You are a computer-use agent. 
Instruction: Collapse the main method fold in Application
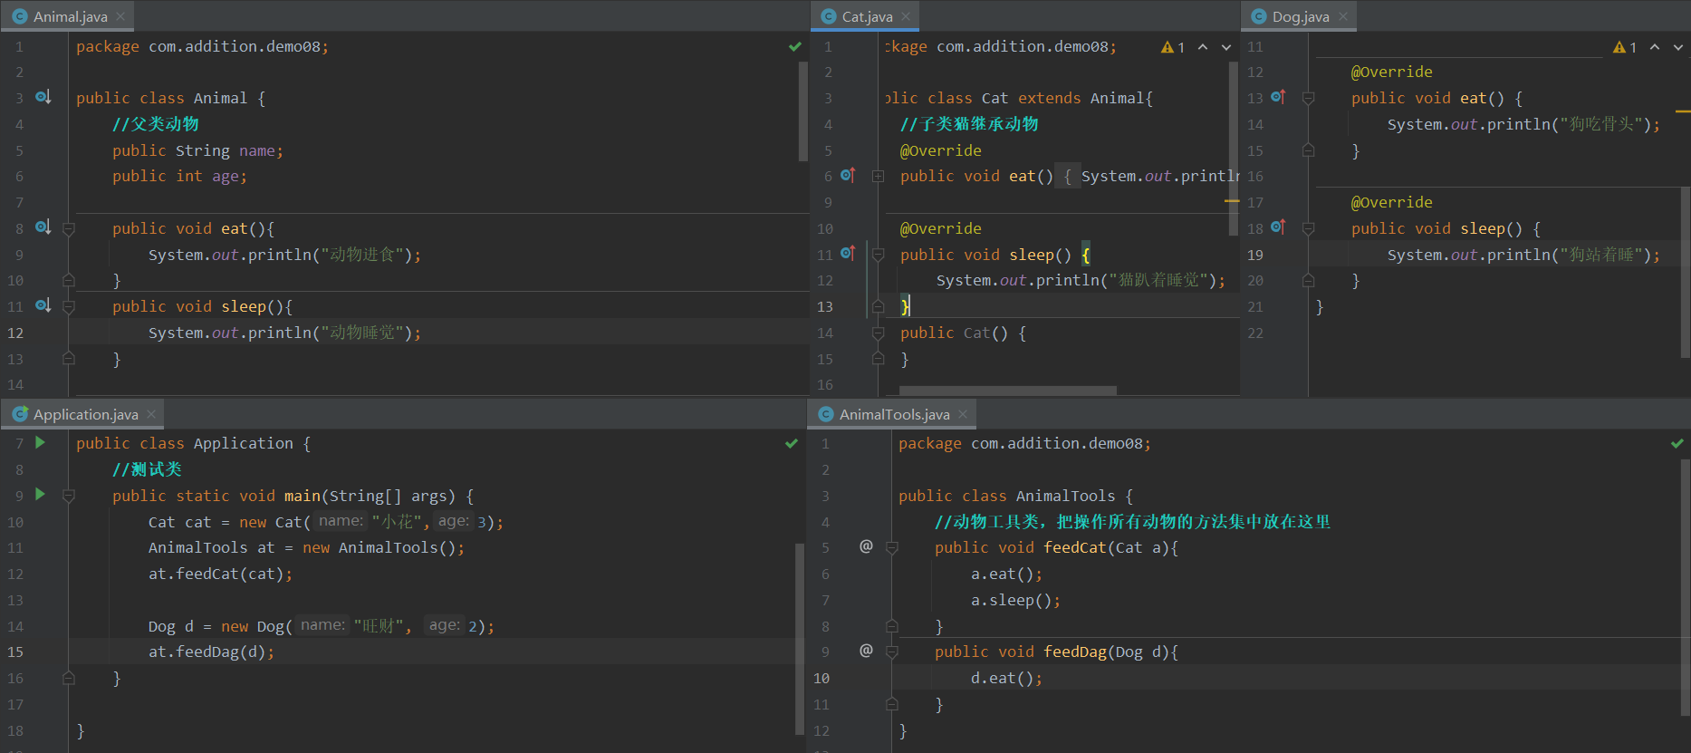[x=69, y=497]
